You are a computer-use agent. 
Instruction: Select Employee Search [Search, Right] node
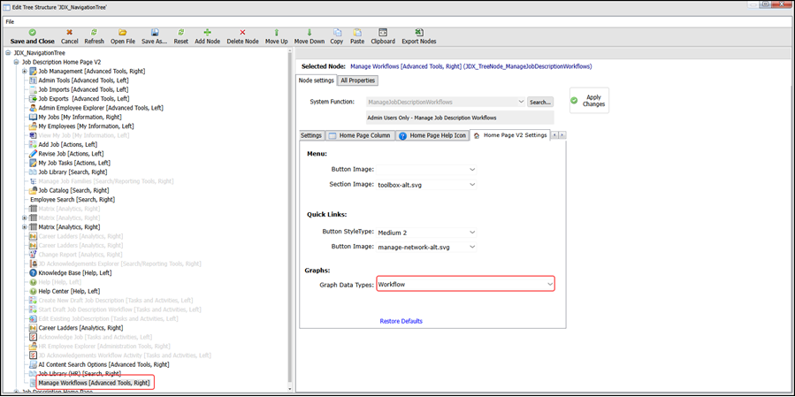tap(73, 200)
